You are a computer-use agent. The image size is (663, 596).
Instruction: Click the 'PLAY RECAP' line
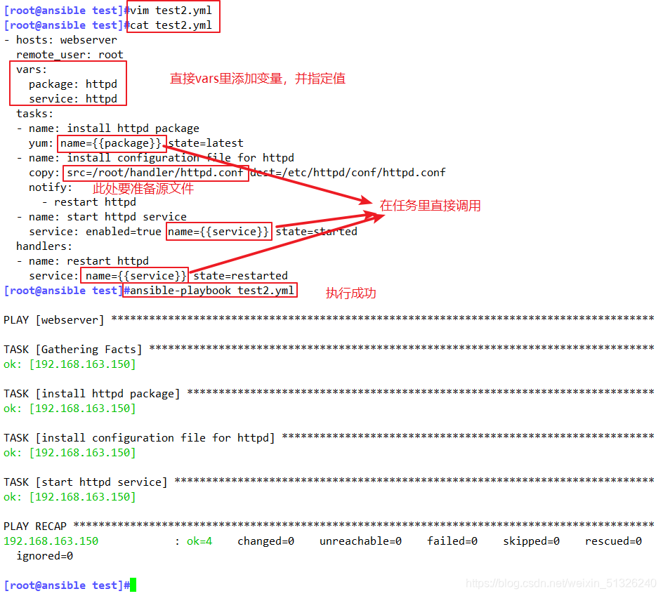[x=329, y=527]
